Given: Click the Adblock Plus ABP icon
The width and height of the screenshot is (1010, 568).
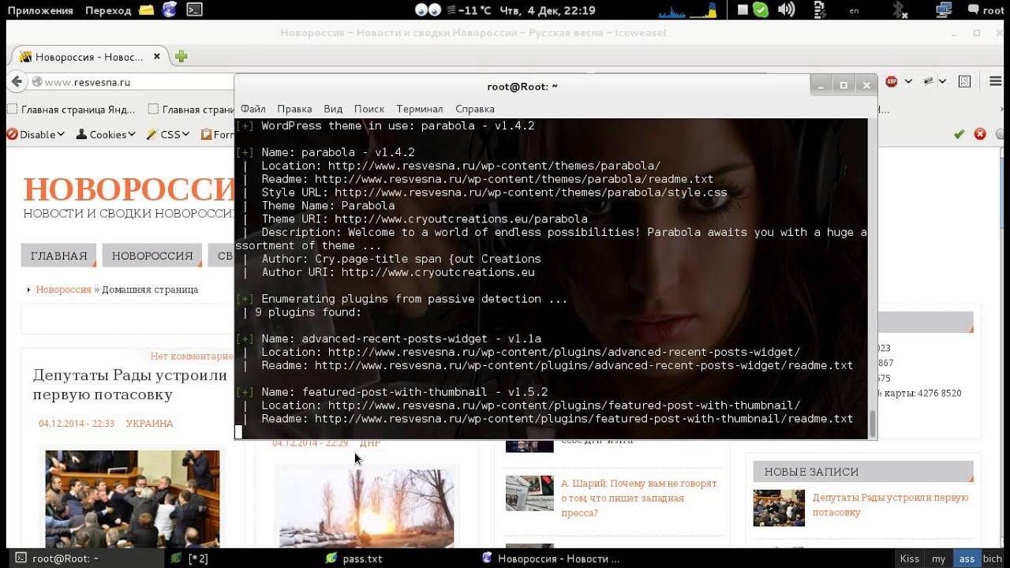Looking at the screenshot, I should [x=892, y=81].
